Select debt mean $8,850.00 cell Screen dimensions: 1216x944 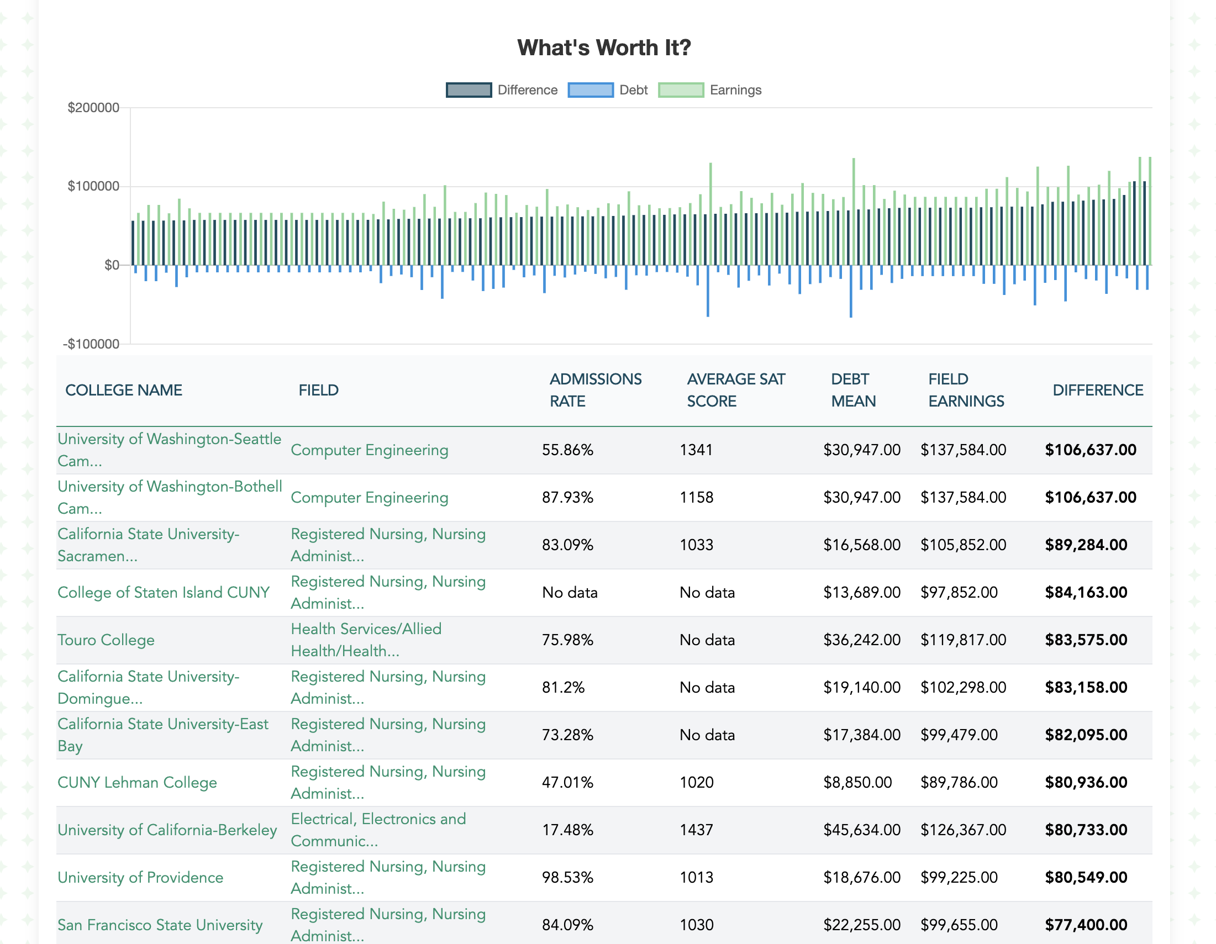tap(857, 783)
